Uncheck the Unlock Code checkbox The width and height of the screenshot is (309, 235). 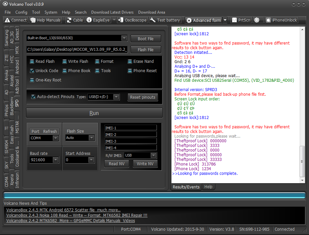point(32,71)
